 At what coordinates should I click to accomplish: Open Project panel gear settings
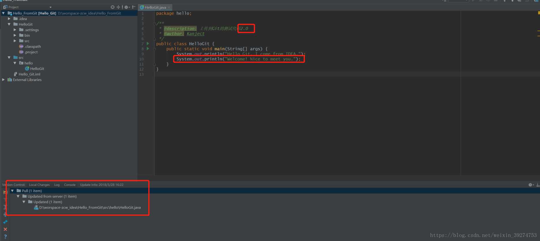[127, 7]
